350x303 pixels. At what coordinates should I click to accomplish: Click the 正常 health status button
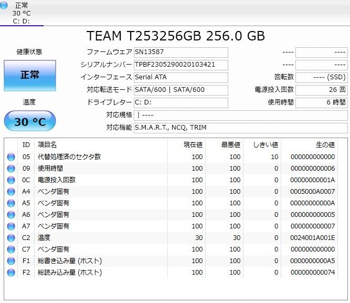(29, 75)
